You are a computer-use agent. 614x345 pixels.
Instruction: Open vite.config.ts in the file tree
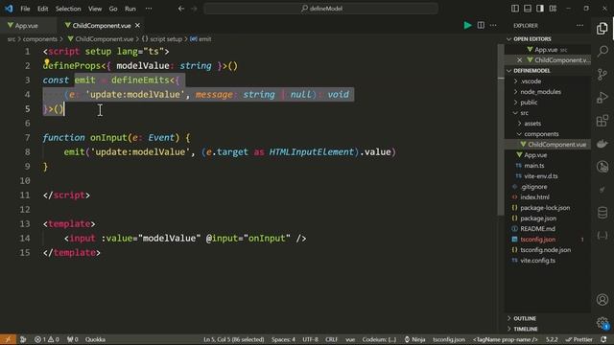tap(537, 261)
